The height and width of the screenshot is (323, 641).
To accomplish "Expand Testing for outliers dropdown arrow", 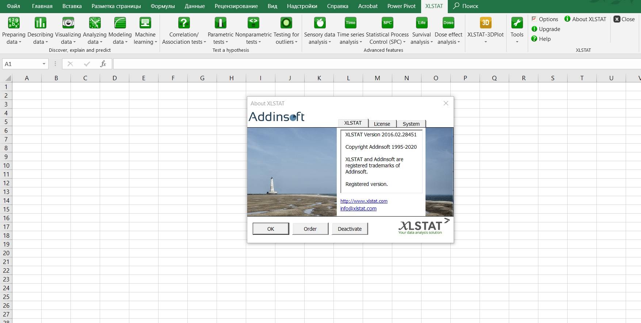I will 296,42.
